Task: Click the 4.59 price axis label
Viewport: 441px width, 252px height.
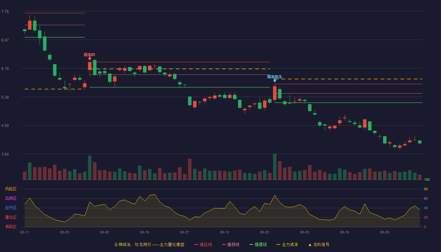Action: pos(5,126)
